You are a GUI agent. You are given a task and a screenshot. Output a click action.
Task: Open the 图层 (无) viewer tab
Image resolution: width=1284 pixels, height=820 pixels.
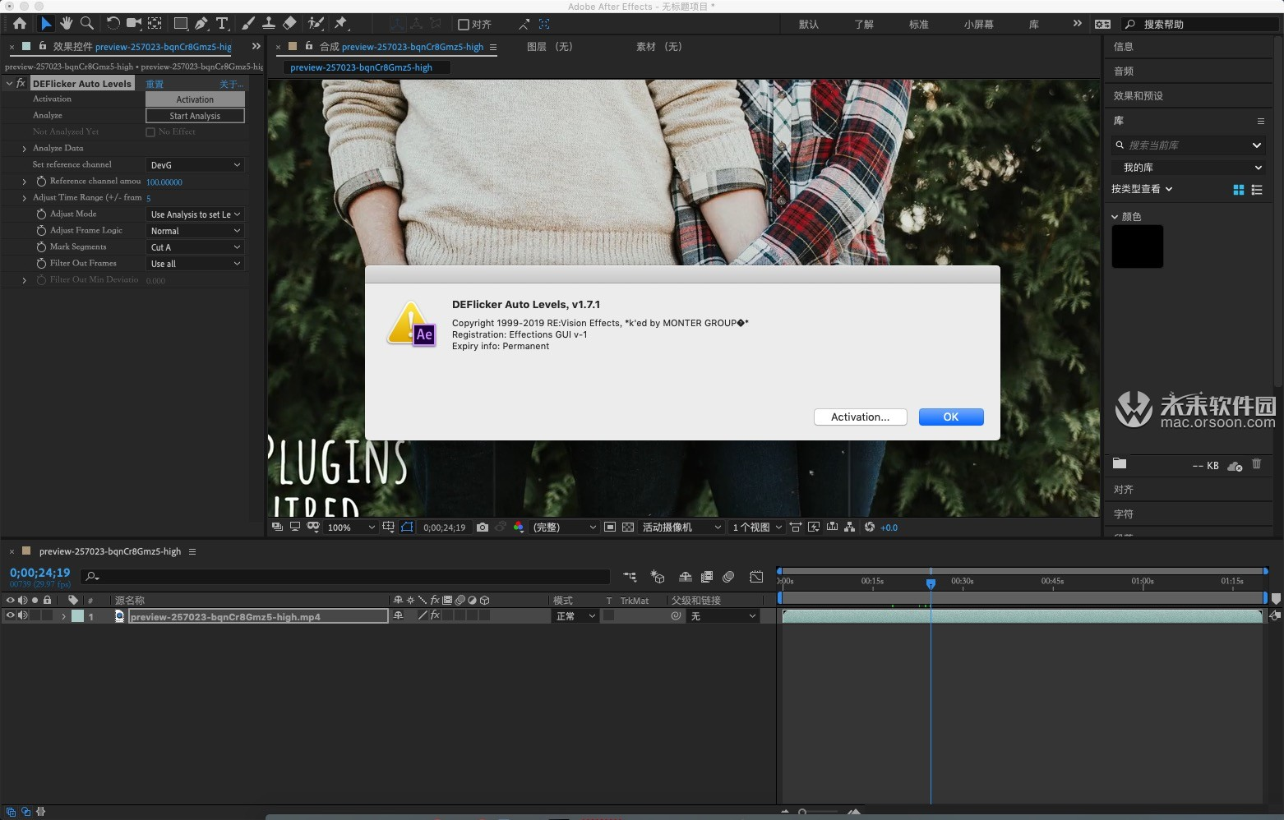tap(549, 47)
